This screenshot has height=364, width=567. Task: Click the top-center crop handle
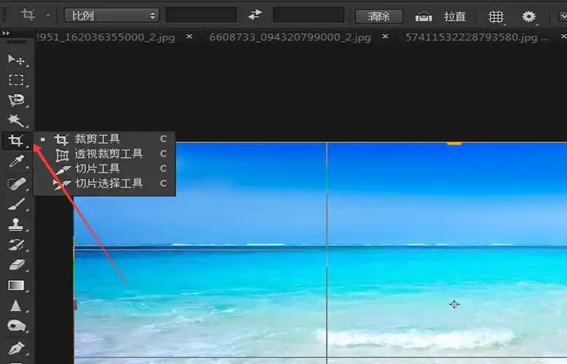(x=454, y=143)
